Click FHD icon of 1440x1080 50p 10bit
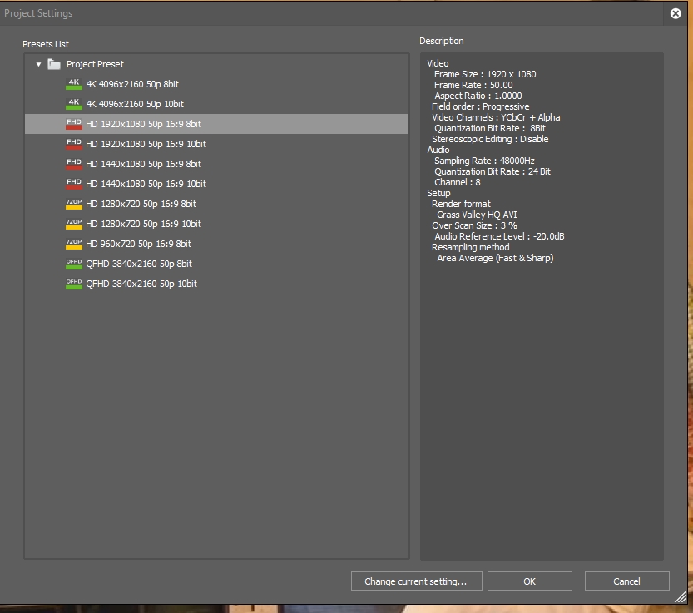 (x=74, y=184)
